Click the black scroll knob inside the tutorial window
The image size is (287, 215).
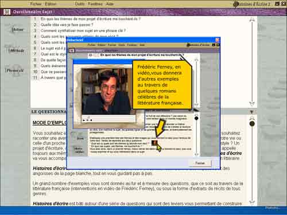(196, 118)
